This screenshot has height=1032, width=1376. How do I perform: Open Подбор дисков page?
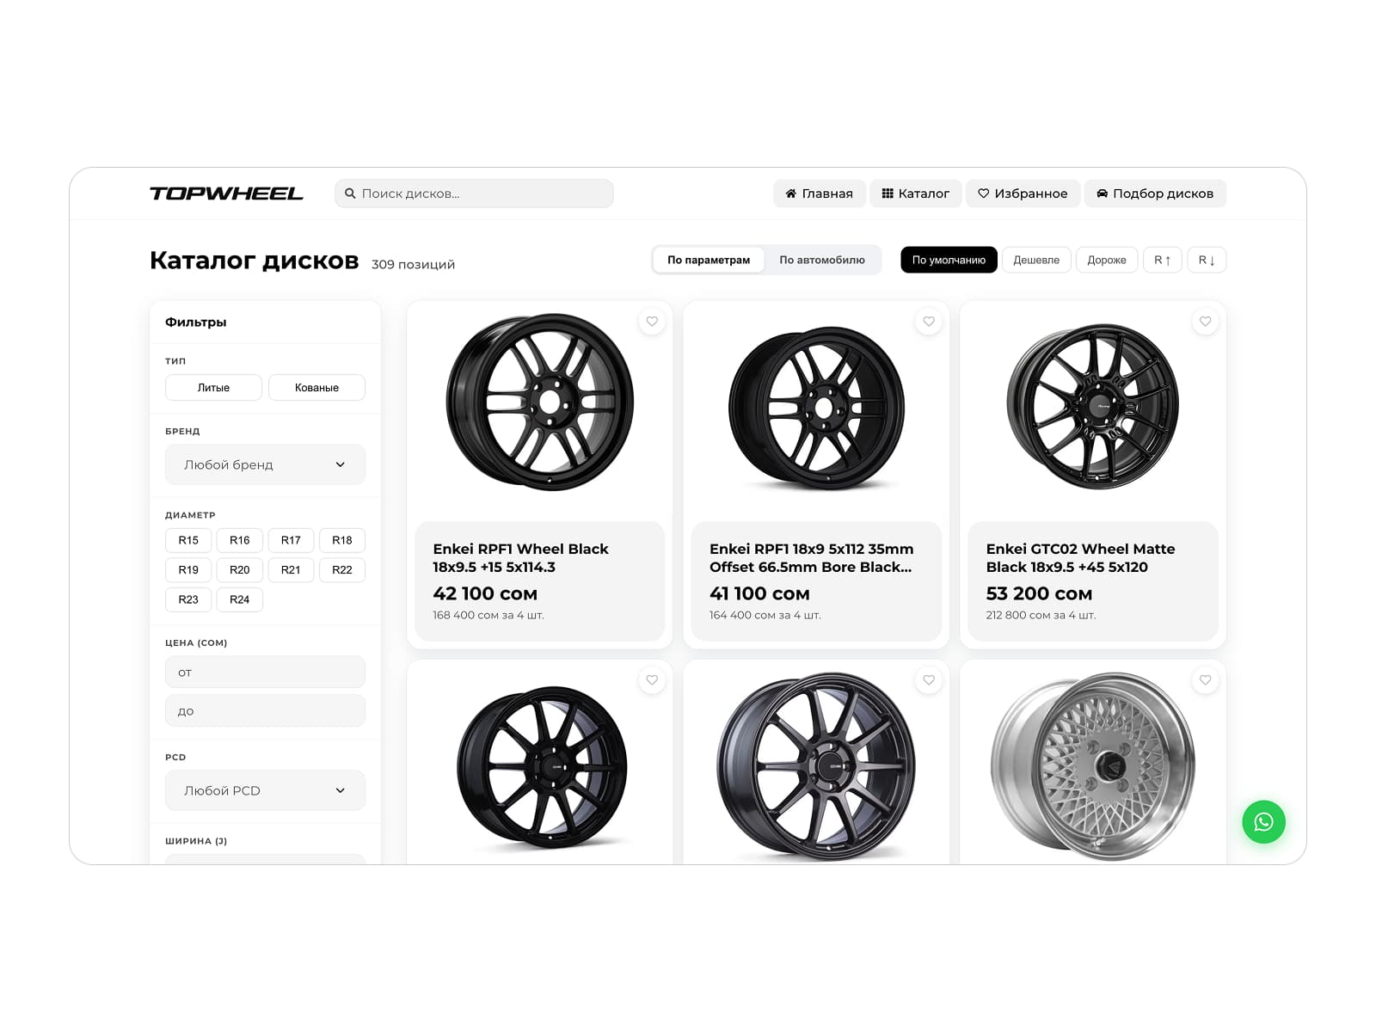click(1155, 193)
